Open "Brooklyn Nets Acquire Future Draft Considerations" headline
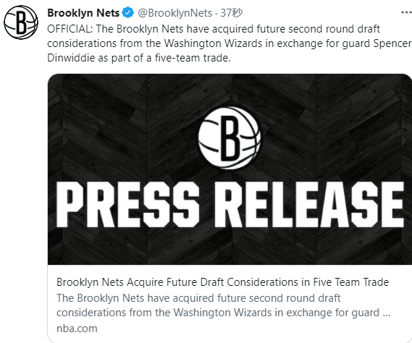 point(222,282)
